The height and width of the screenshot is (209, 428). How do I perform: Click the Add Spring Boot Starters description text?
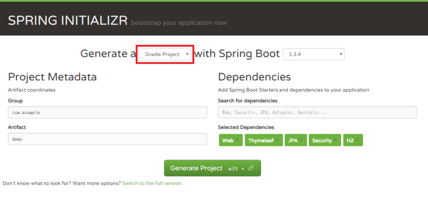pos(294,90)
